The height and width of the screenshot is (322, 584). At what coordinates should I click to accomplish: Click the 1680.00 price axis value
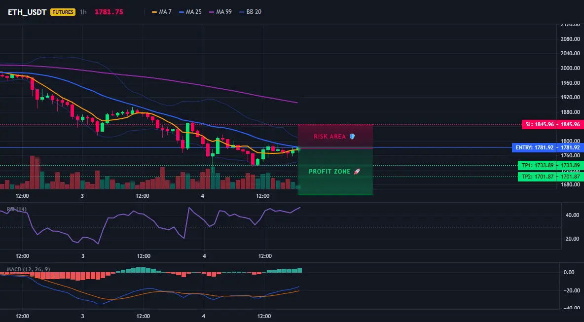pyautogui.click(x=570, y=184)
